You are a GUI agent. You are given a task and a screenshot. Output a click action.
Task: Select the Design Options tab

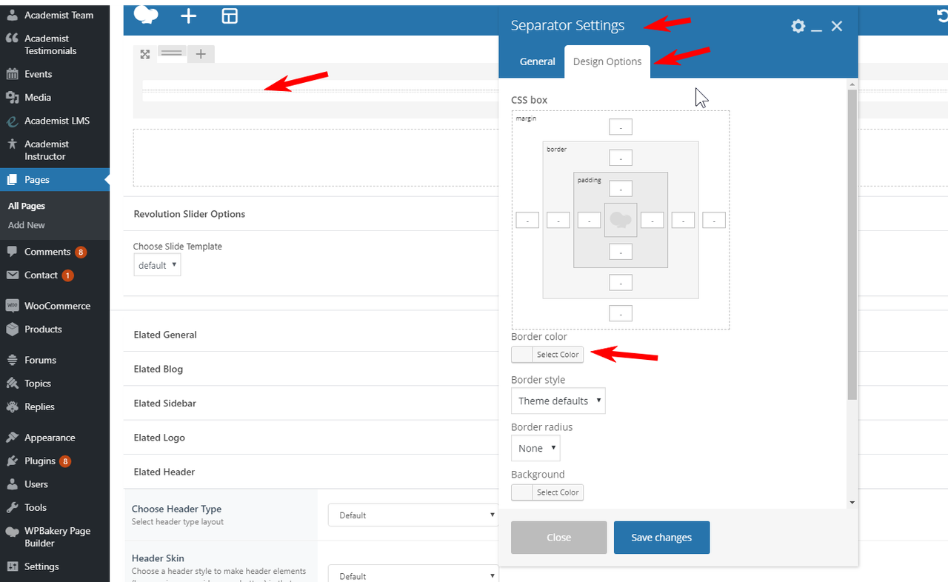(607, 61)
